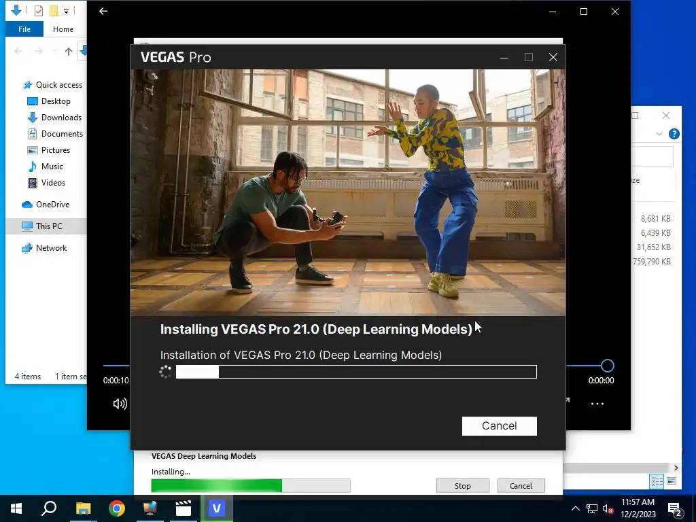696x522 pixels.
Task: Maximize the video player window
Action: point(584,12)
